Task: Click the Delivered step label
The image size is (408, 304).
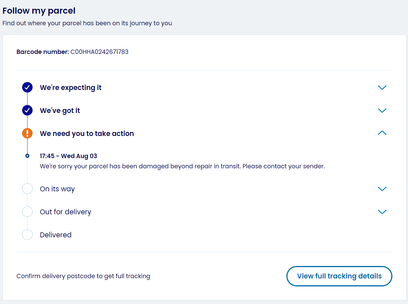Action: click(x=56, y=235)
